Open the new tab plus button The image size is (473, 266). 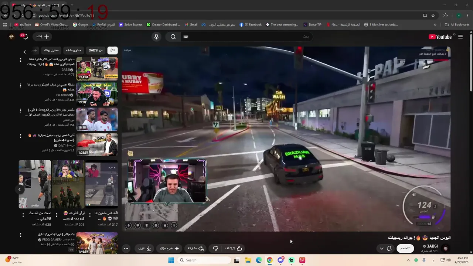tap(72, 5)
